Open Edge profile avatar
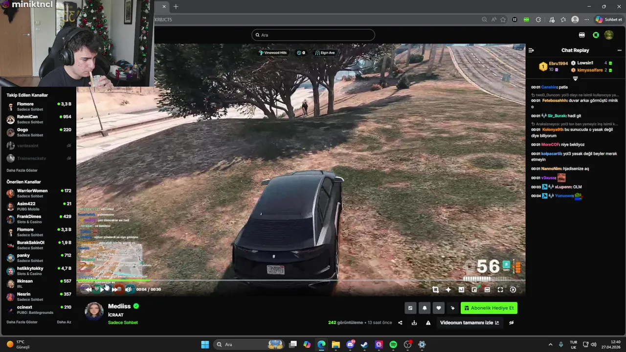 (575, 20)
